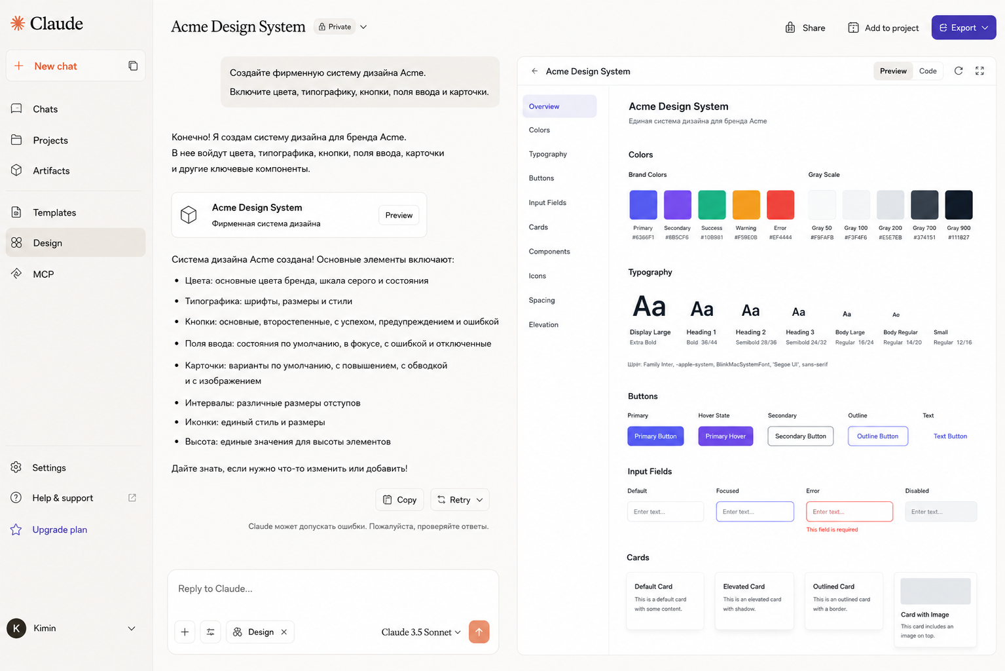Click the Success green color swatch

712,204
